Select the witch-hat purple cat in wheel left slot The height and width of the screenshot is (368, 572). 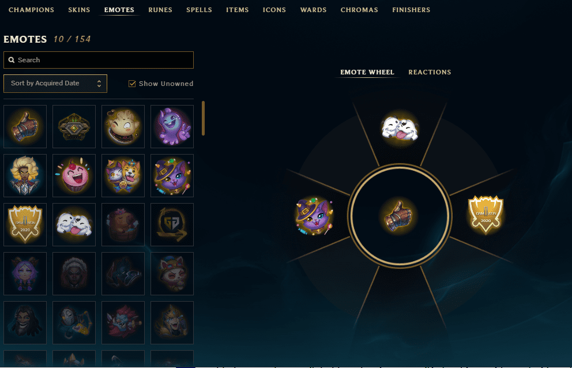(x=314, y=216)
